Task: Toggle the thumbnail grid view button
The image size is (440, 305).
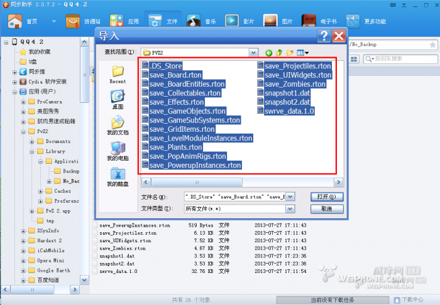Action: 354,59
